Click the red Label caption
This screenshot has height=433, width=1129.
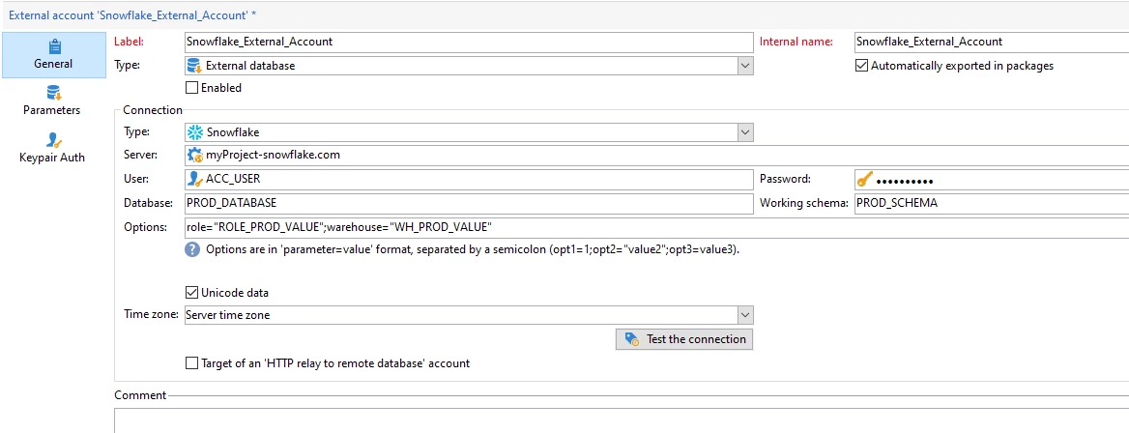coord(129,42)
